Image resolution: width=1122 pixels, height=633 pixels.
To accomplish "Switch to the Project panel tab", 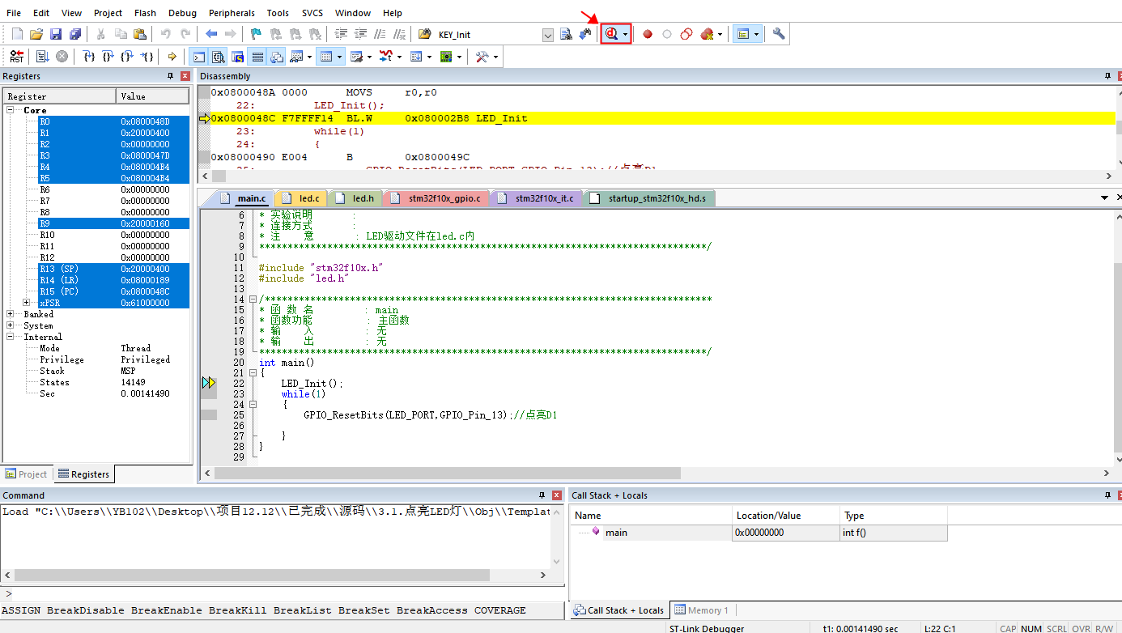I will click(27, 474).
